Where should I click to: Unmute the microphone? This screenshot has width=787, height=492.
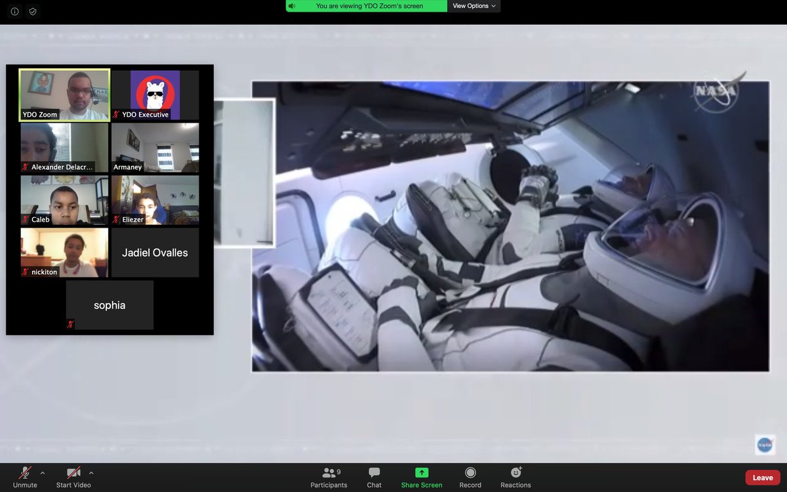click(25, 477)
